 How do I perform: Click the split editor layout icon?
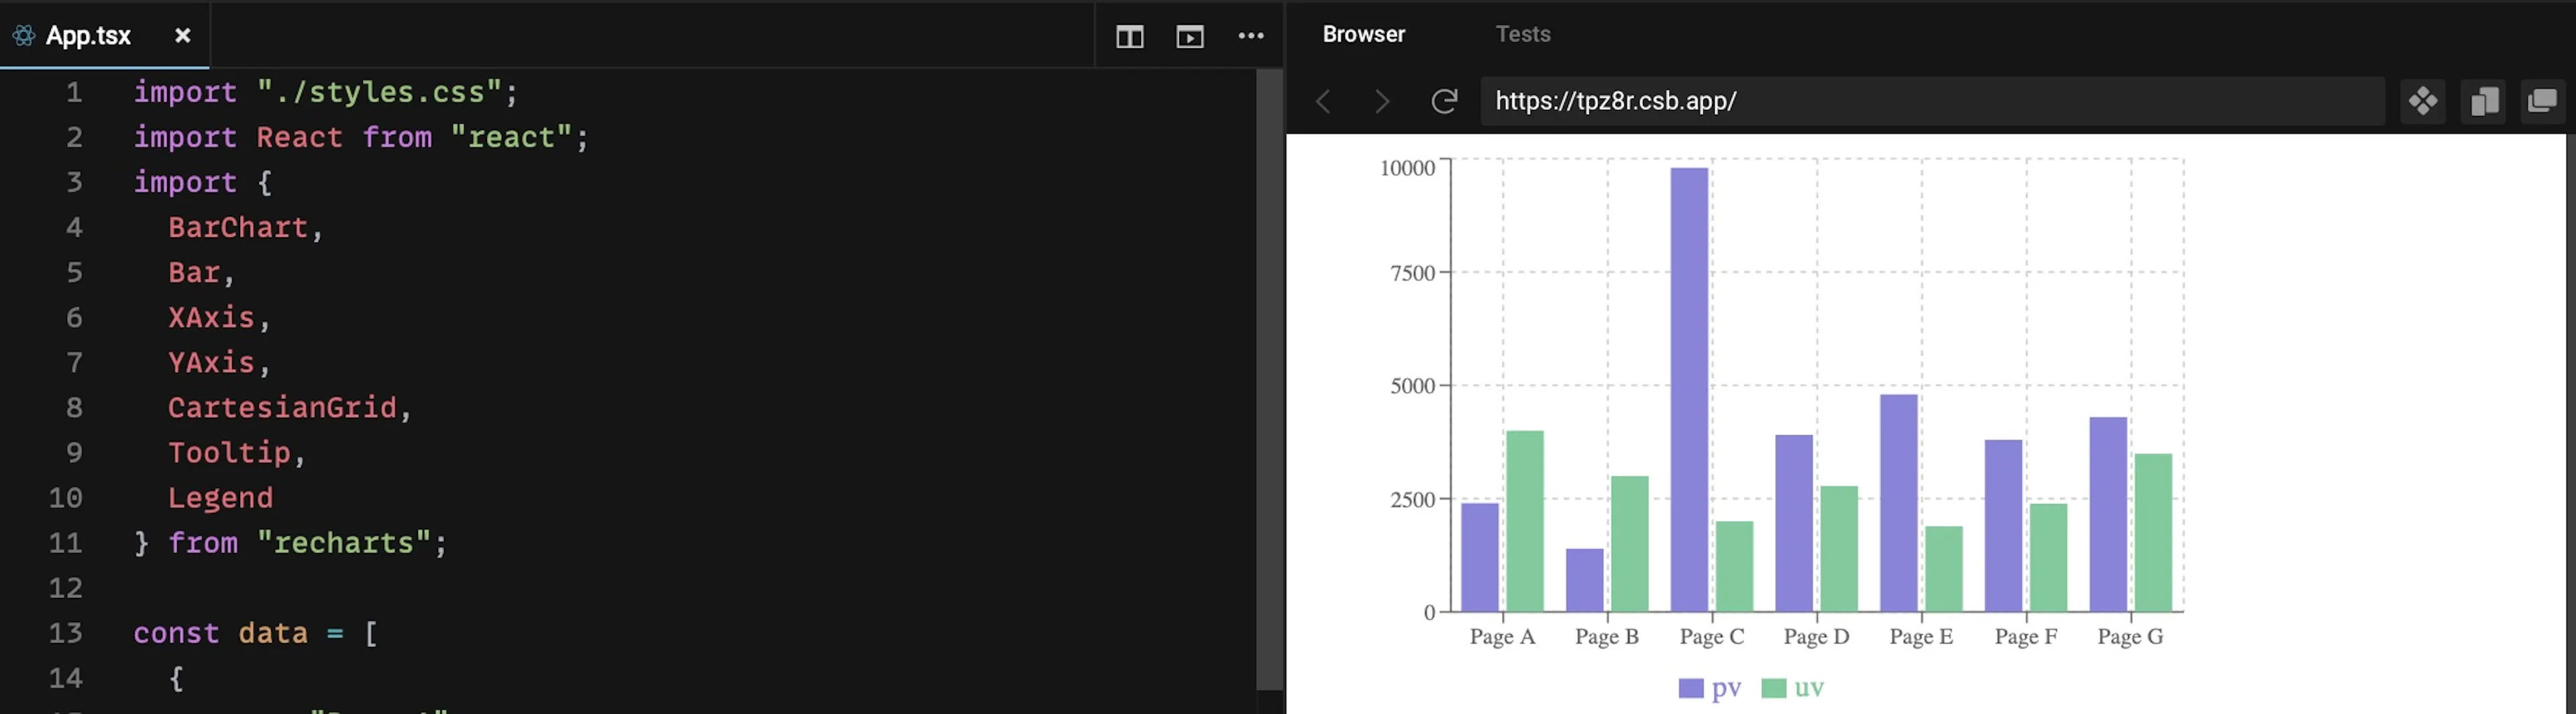1129,37
